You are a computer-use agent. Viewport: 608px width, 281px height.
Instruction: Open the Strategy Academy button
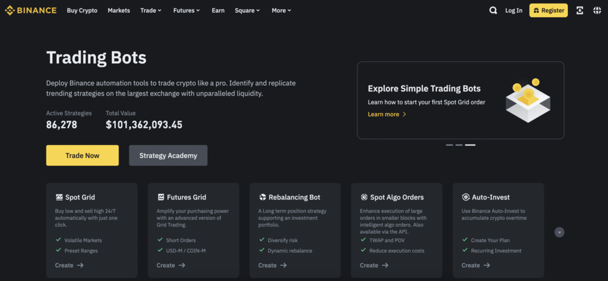(x=168, y=155)
